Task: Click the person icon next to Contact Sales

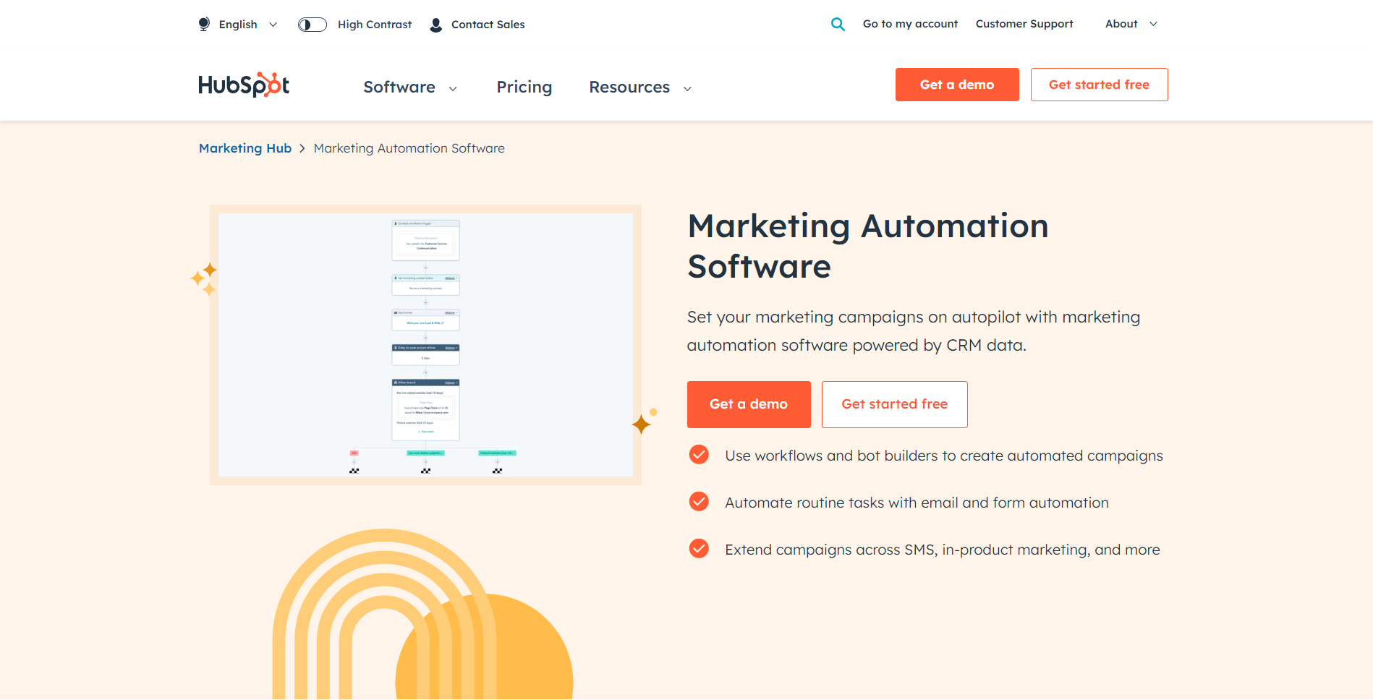Action: (x=435, y=24)
